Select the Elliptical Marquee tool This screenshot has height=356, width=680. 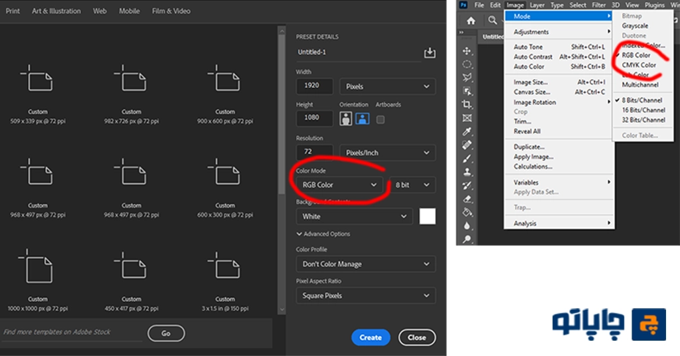(467, 64)
